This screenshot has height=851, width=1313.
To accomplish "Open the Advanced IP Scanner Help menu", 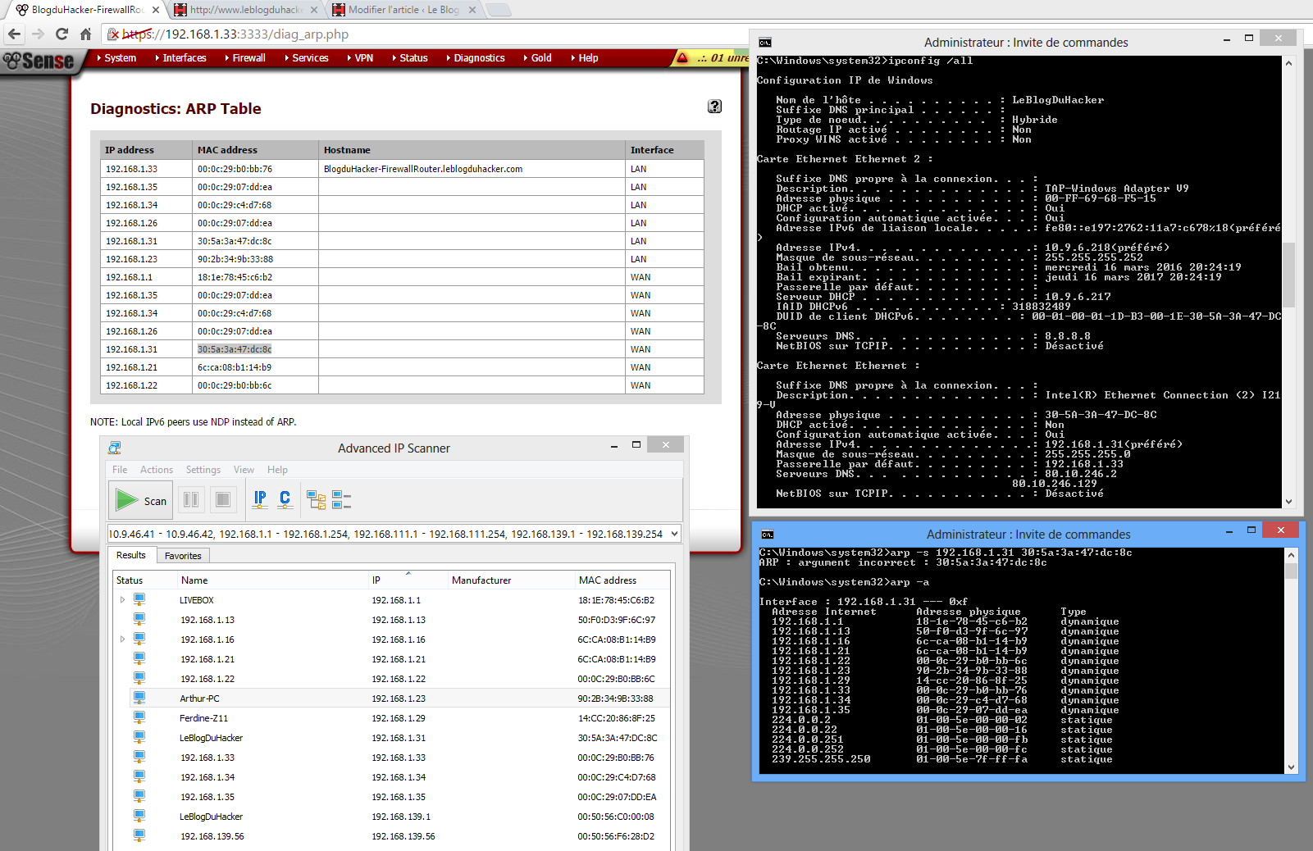I will pos(277,470).
